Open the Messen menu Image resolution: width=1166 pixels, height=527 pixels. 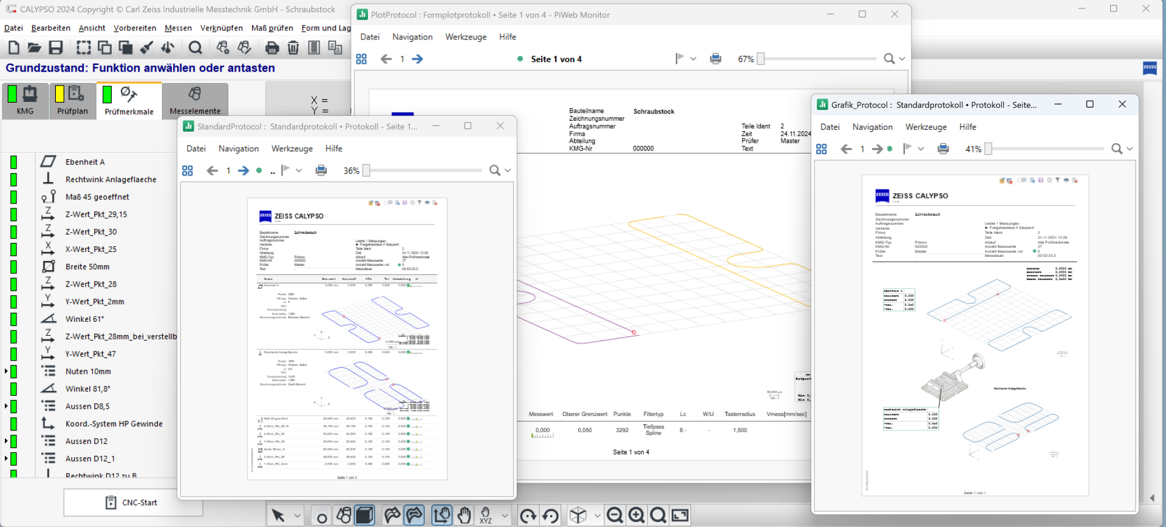click(178, 28)
